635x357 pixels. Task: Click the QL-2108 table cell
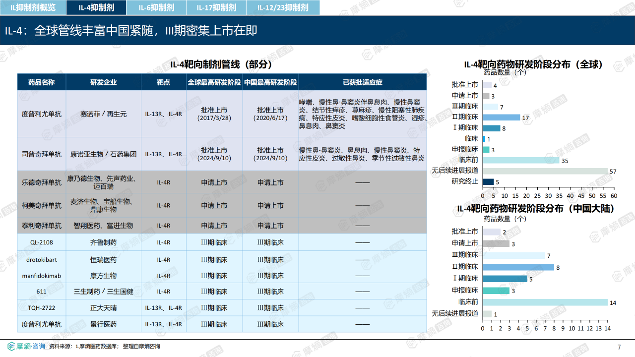[x=42, y=242]
